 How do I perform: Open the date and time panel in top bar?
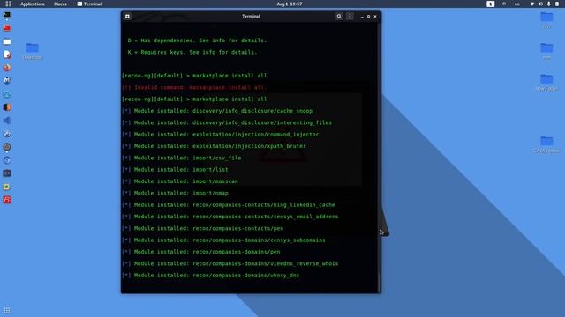point(290,4)
